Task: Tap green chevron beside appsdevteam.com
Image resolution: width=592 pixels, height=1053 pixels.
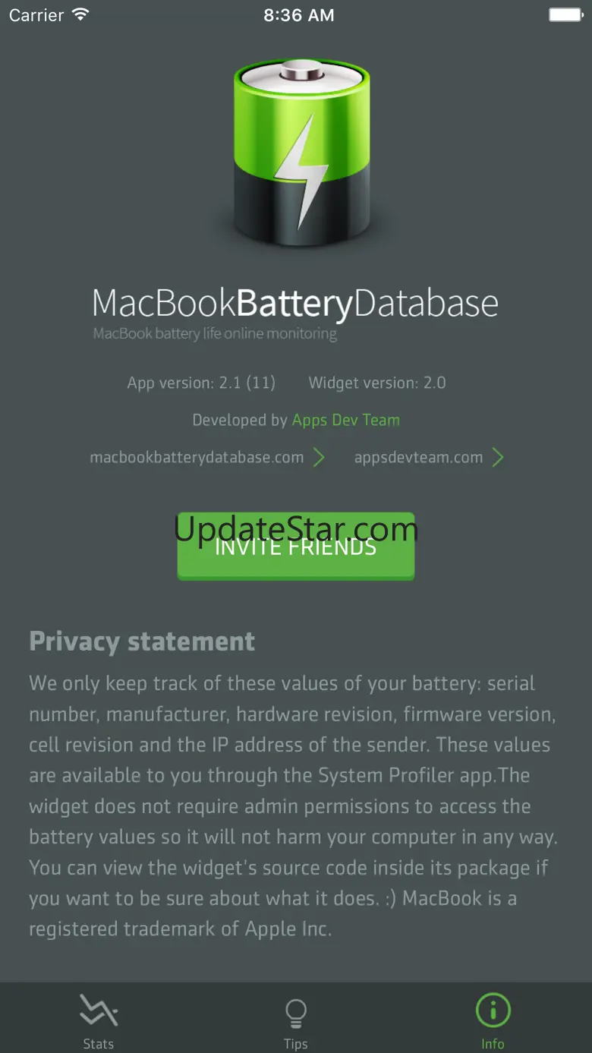Action: tap(498, 458)
